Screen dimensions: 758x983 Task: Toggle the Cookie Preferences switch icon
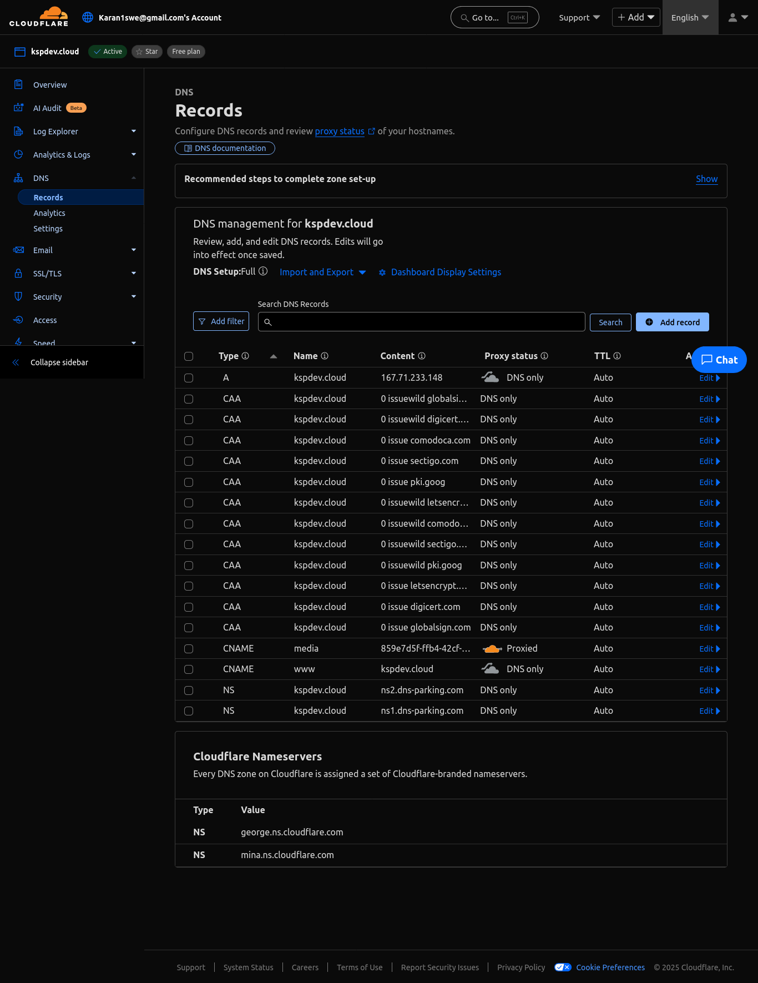563,967
